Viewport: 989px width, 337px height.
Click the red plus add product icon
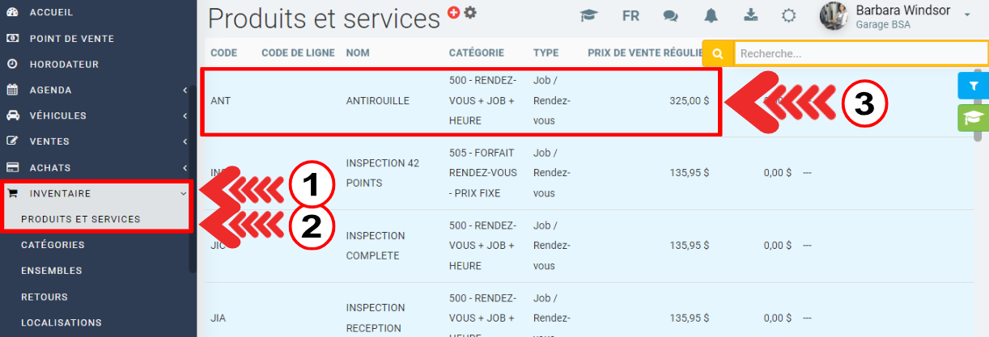453,12
